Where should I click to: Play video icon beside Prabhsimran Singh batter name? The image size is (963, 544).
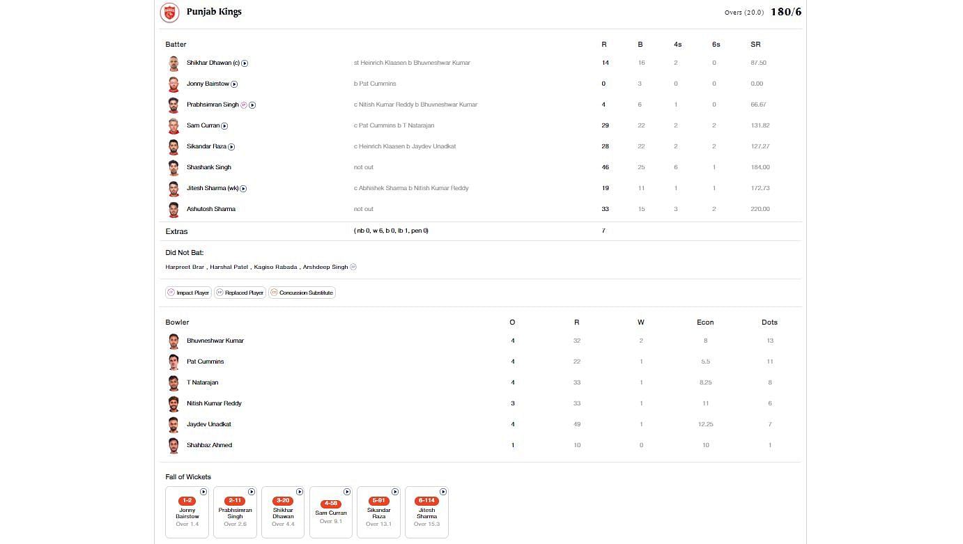click(252, 105)
